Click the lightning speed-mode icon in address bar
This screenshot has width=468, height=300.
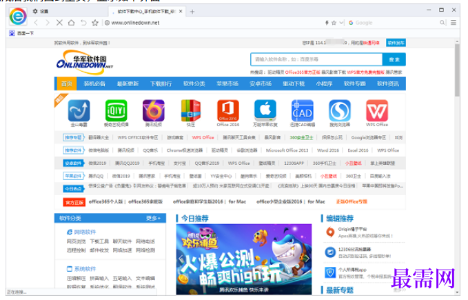pos(327,23)
